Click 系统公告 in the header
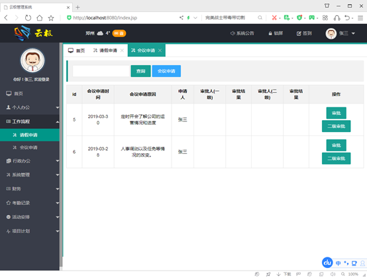Image resolution: width=367 pixels, height=278 pixels. point(242,33)
